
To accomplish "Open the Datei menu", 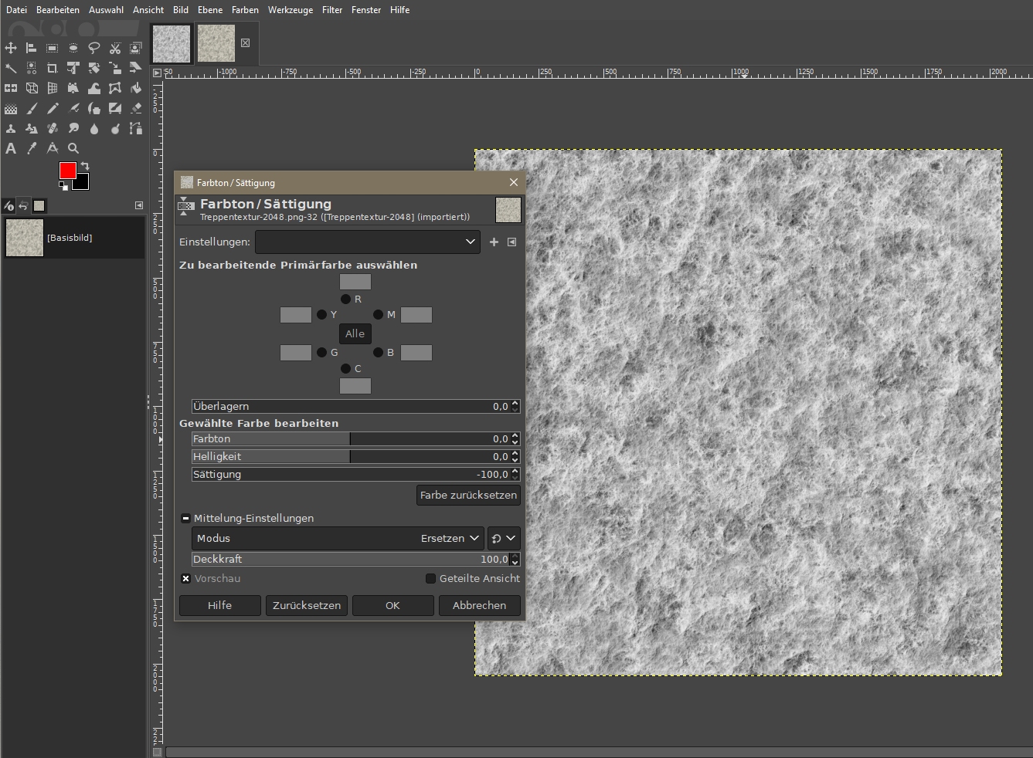I will tap(16, 10).
